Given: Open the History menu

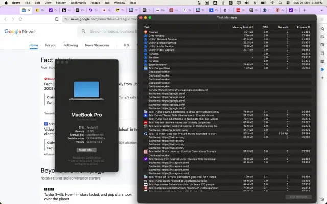Looking at the screenshot, I should tap(61, 3).
